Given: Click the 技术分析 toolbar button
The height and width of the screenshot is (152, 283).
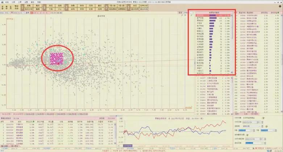Looking at the screenshot, I should pyautogui.click(x=144, y=6).
